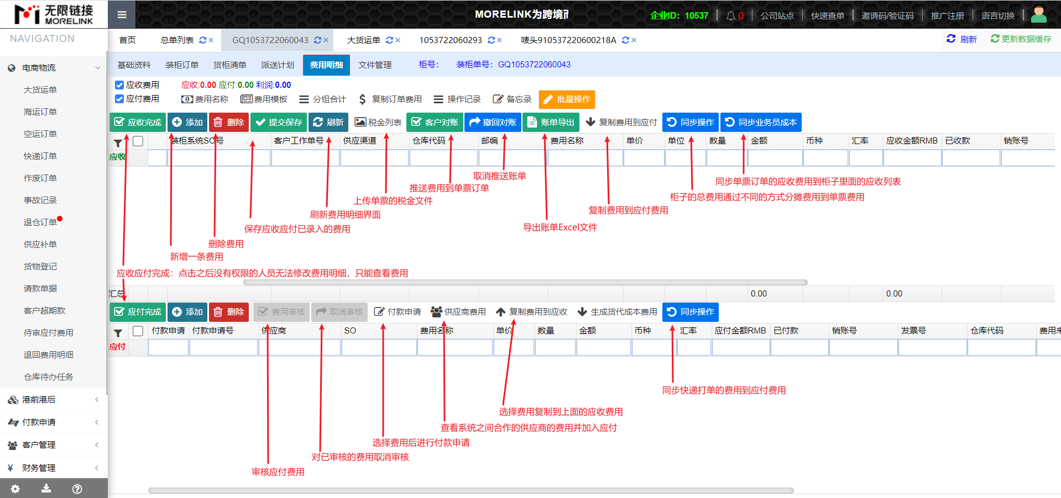Viewport: 1061px width, 498px height.
Task: Click 应收完成 button
Action: pos(138,122)
